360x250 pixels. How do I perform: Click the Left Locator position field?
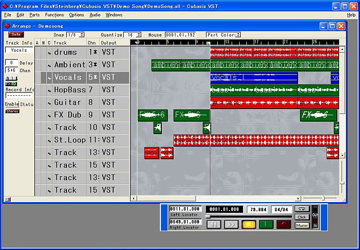(x=186, y=209)
